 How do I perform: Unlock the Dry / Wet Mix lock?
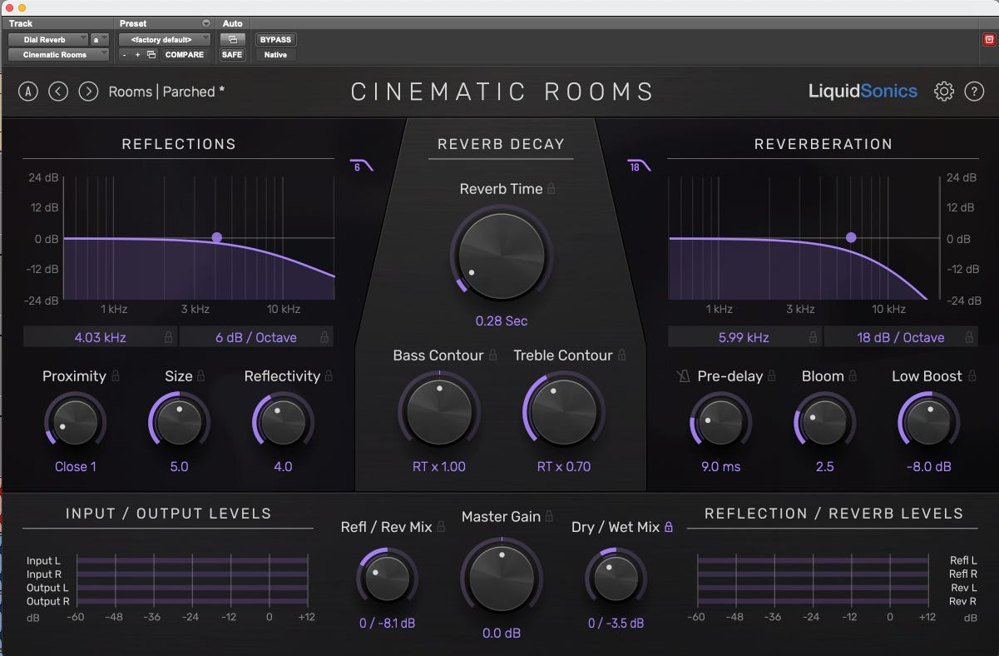tap(669, 527)
